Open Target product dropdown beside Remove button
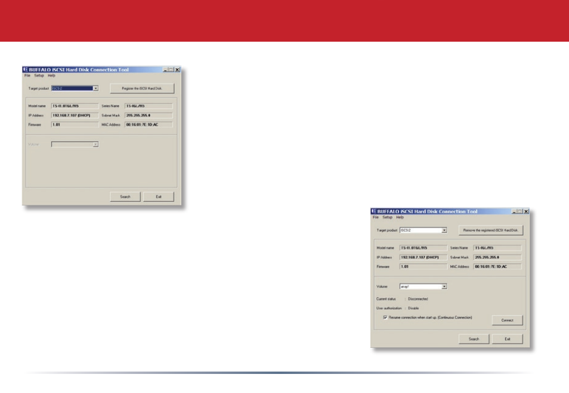 pyautogui.click(x=444, y=230)
